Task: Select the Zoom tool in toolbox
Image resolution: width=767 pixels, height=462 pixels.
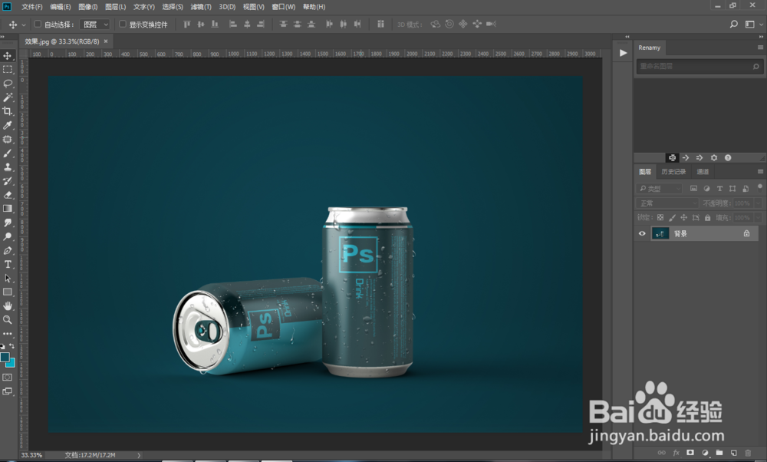Action: [x=8, y=319]
